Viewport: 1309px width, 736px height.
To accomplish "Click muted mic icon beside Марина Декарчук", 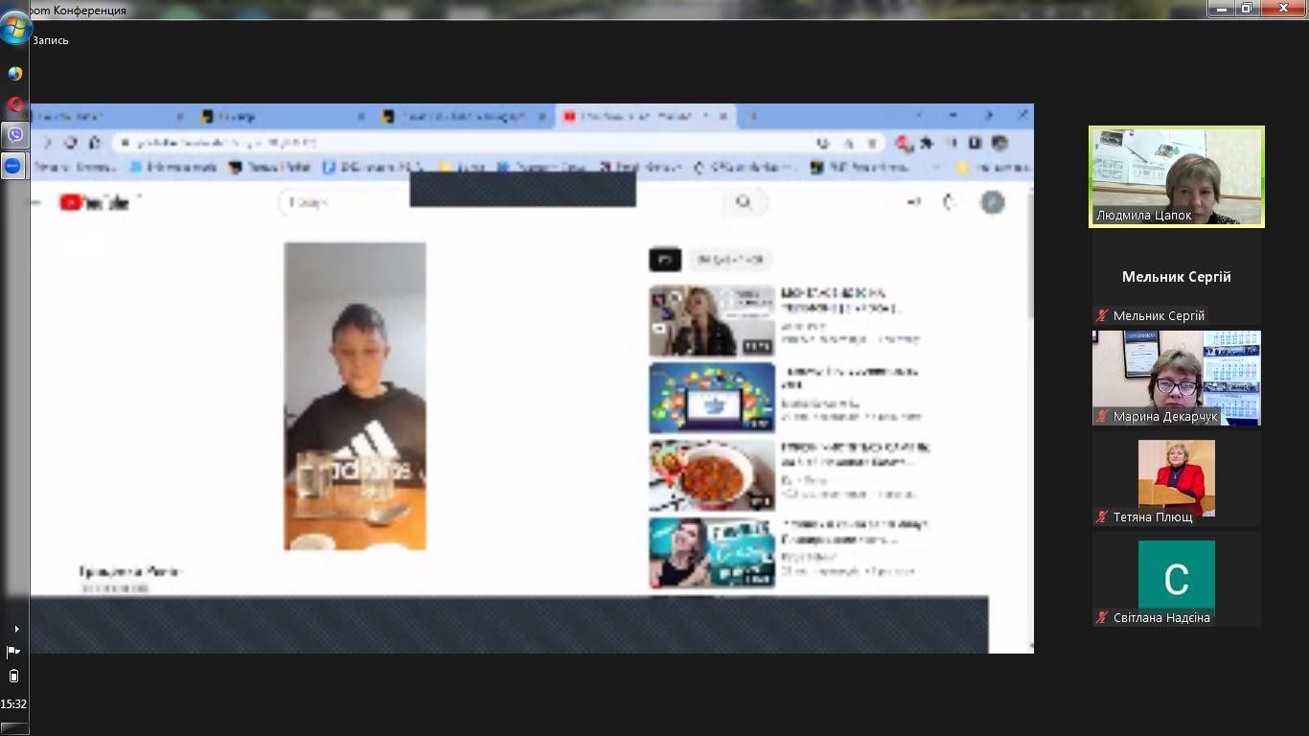I will coord(1103,417).
